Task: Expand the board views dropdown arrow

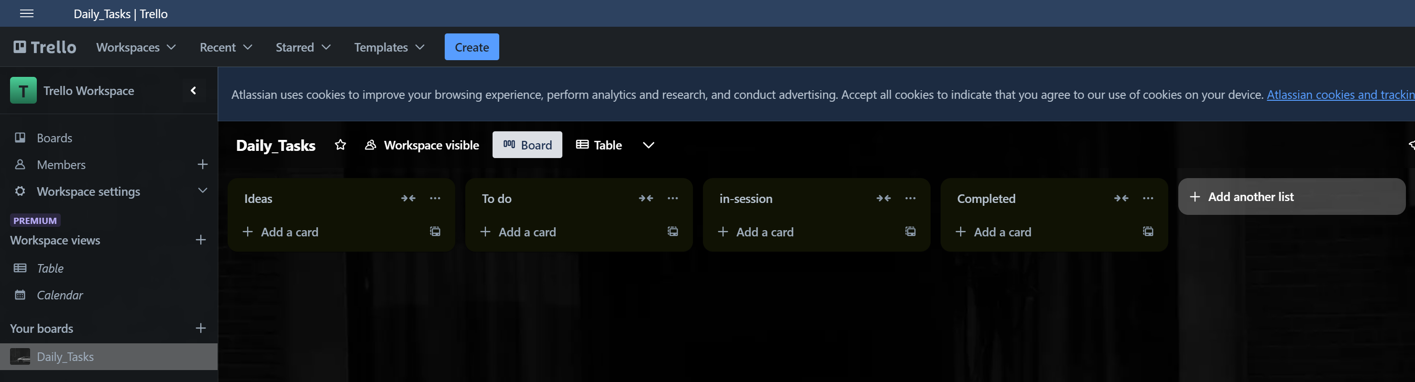Action: pyautogui.click(x=649, y=145)
